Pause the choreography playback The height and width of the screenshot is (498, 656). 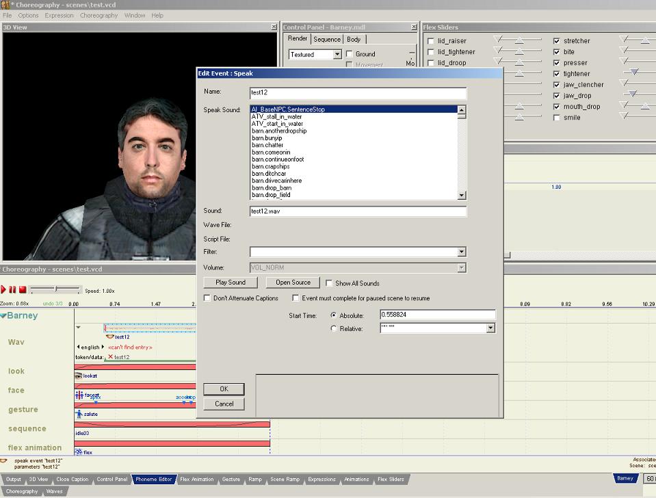tap(12, 289)
